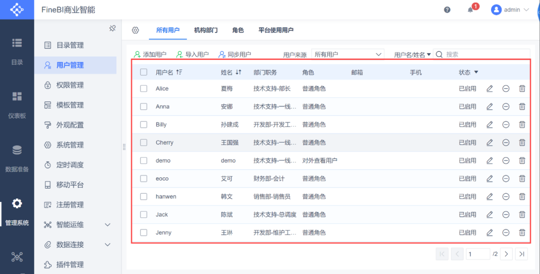Check the select-all header checkbox
This screenshot has width=540, height=274.
(143, 72)
